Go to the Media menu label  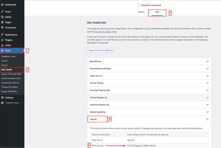click(8, 17)
